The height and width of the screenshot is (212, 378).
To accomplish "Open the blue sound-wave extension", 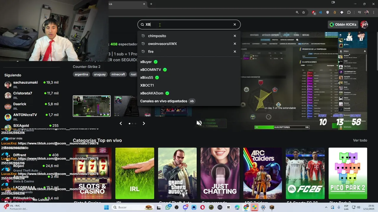I will (320, 12).
